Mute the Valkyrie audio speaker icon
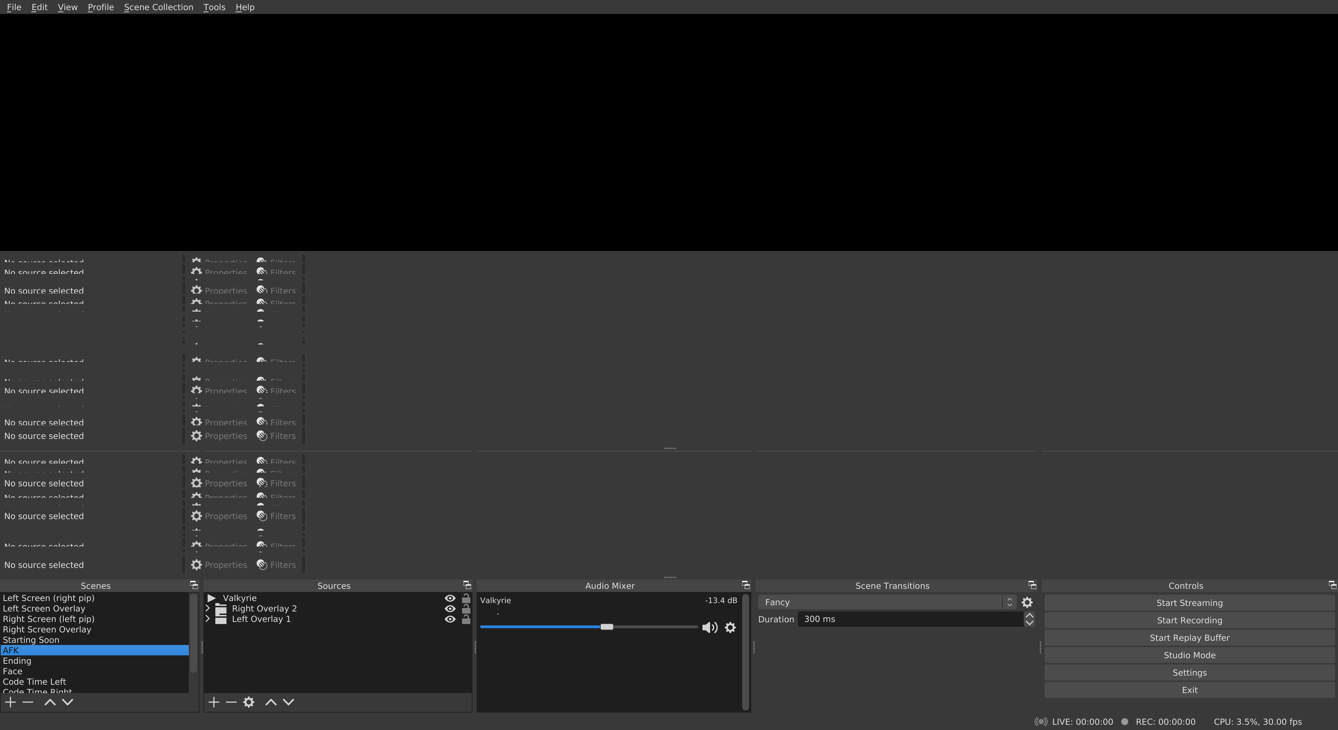The width and height of the screenshot is (1338, 730). pyautogui.click(x=709, y=628)
